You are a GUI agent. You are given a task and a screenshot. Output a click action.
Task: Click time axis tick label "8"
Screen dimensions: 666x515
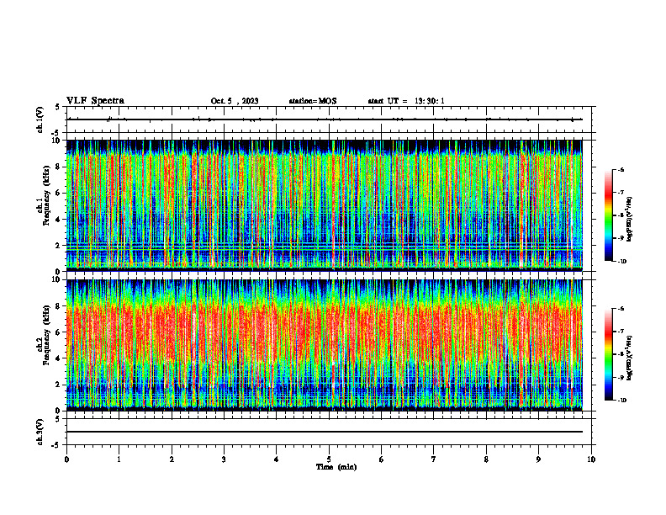(486, 459)
